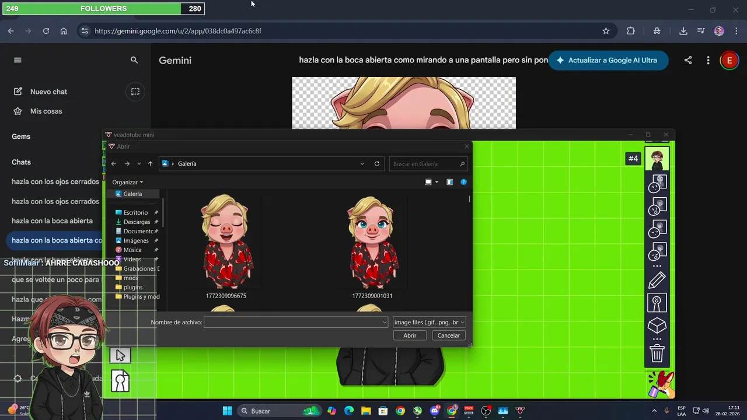Open Chrome downloads icon

click(683, 31)
